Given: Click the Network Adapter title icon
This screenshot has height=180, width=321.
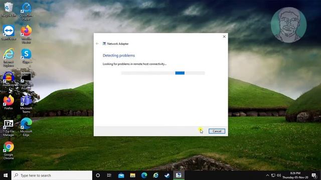Looking at the screenshot, I should pyautogui.click(x=104, y=43).
